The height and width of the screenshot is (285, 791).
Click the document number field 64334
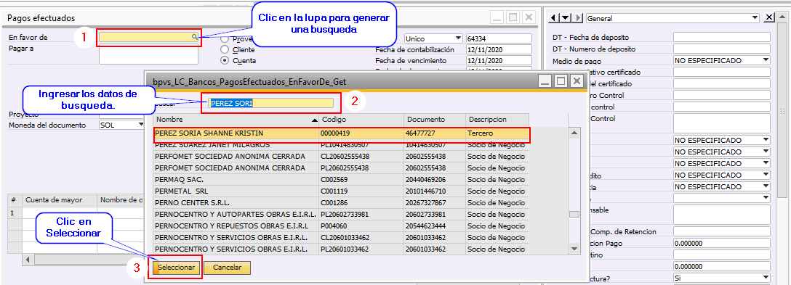[499, 38]
